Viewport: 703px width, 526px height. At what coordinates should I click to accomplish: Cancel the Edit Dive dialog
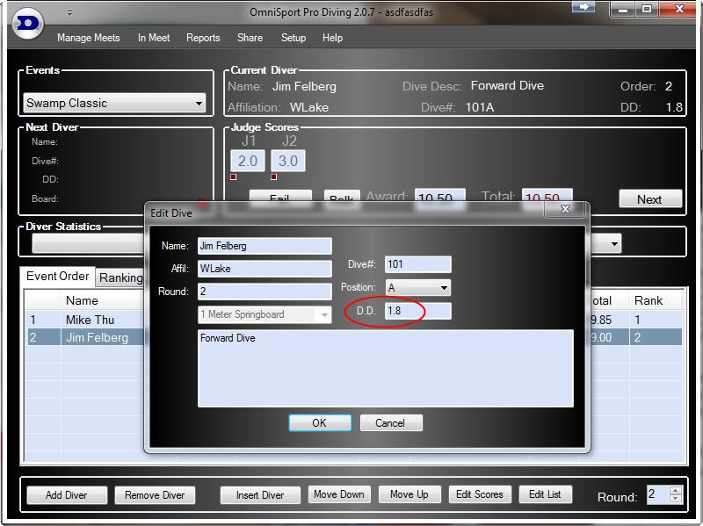(391, 422)
